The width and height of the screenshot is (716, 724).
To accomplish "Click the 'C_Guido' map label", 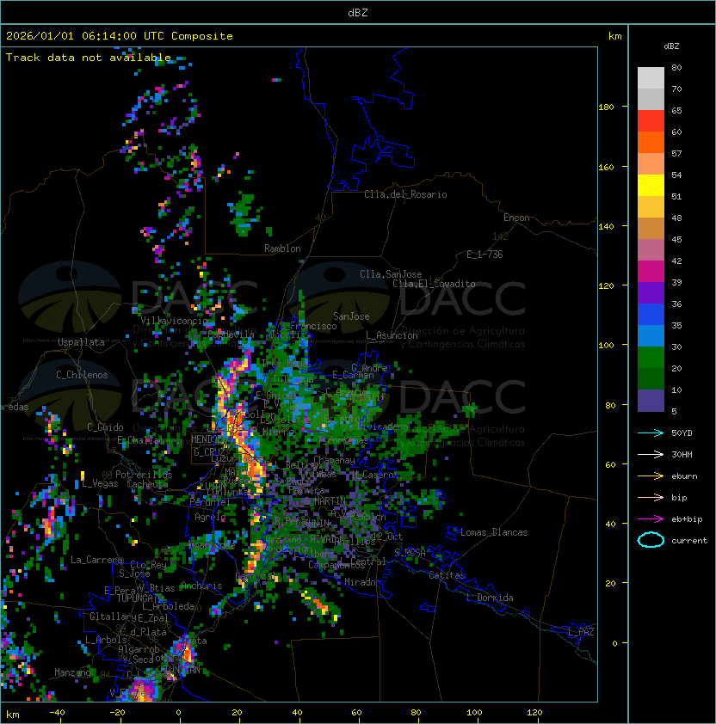I will [x=105, y=427].
